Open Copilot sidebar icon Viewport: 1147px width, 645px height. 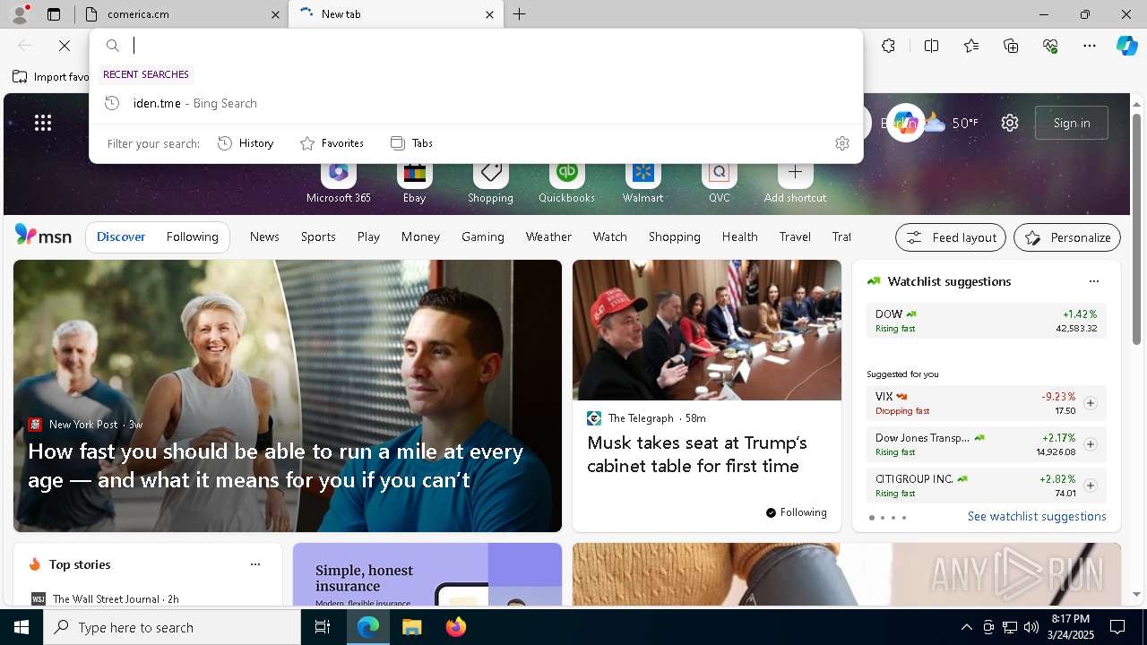click(x=1126, y=46)
